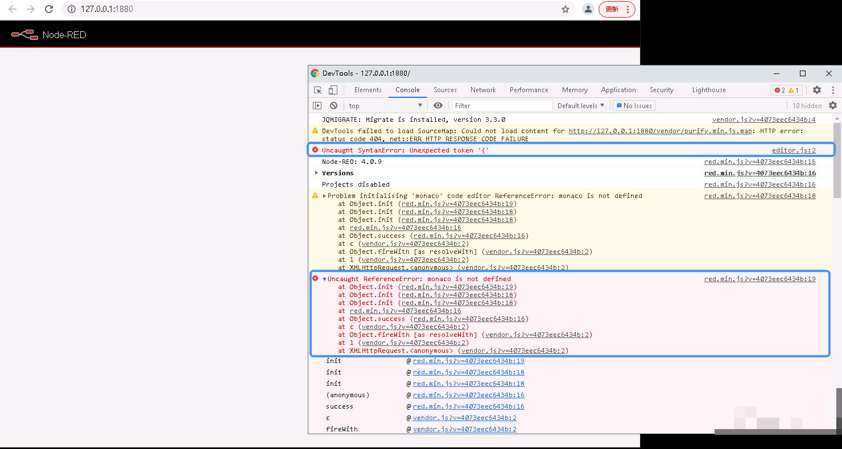Activate the DevTools inspect element picker

[x=318, y=90]
